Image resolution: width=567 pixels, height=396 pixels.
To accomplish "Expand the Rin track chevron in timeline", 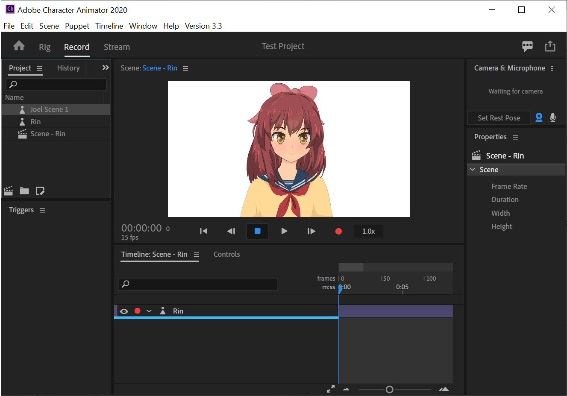I will tap(149, 311).
